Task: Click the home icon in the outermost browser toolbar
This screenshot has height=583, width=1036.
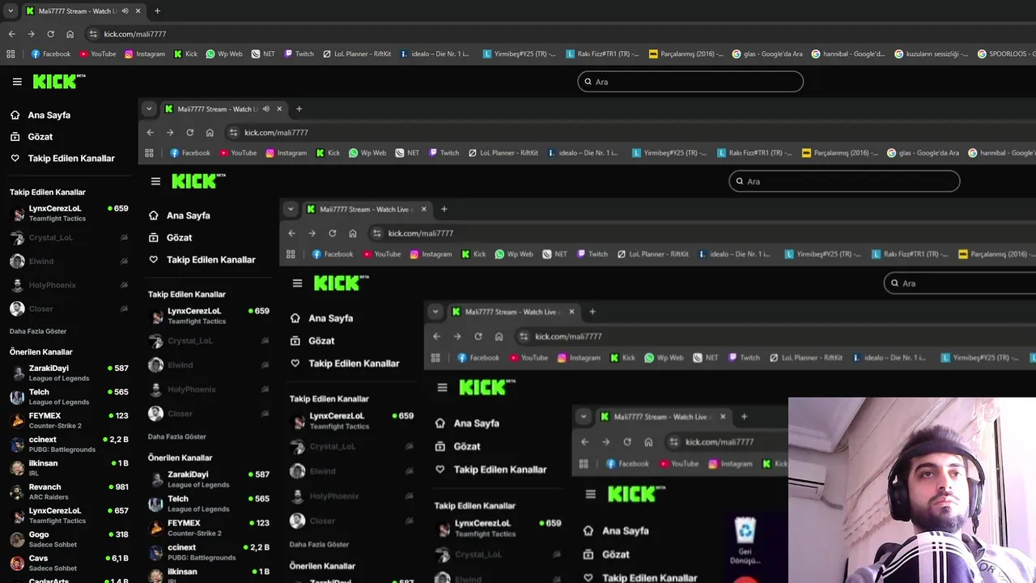Action: pos(70,34)
